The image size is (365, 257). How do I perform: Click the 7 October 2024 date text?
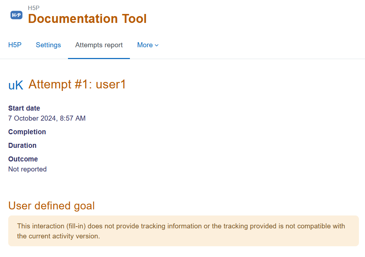pos(32,118)
